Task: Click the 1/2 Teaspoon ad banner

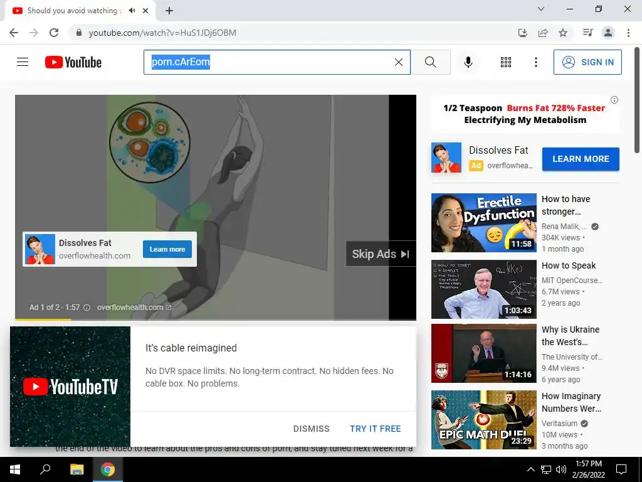Action: tap(524, 114)
